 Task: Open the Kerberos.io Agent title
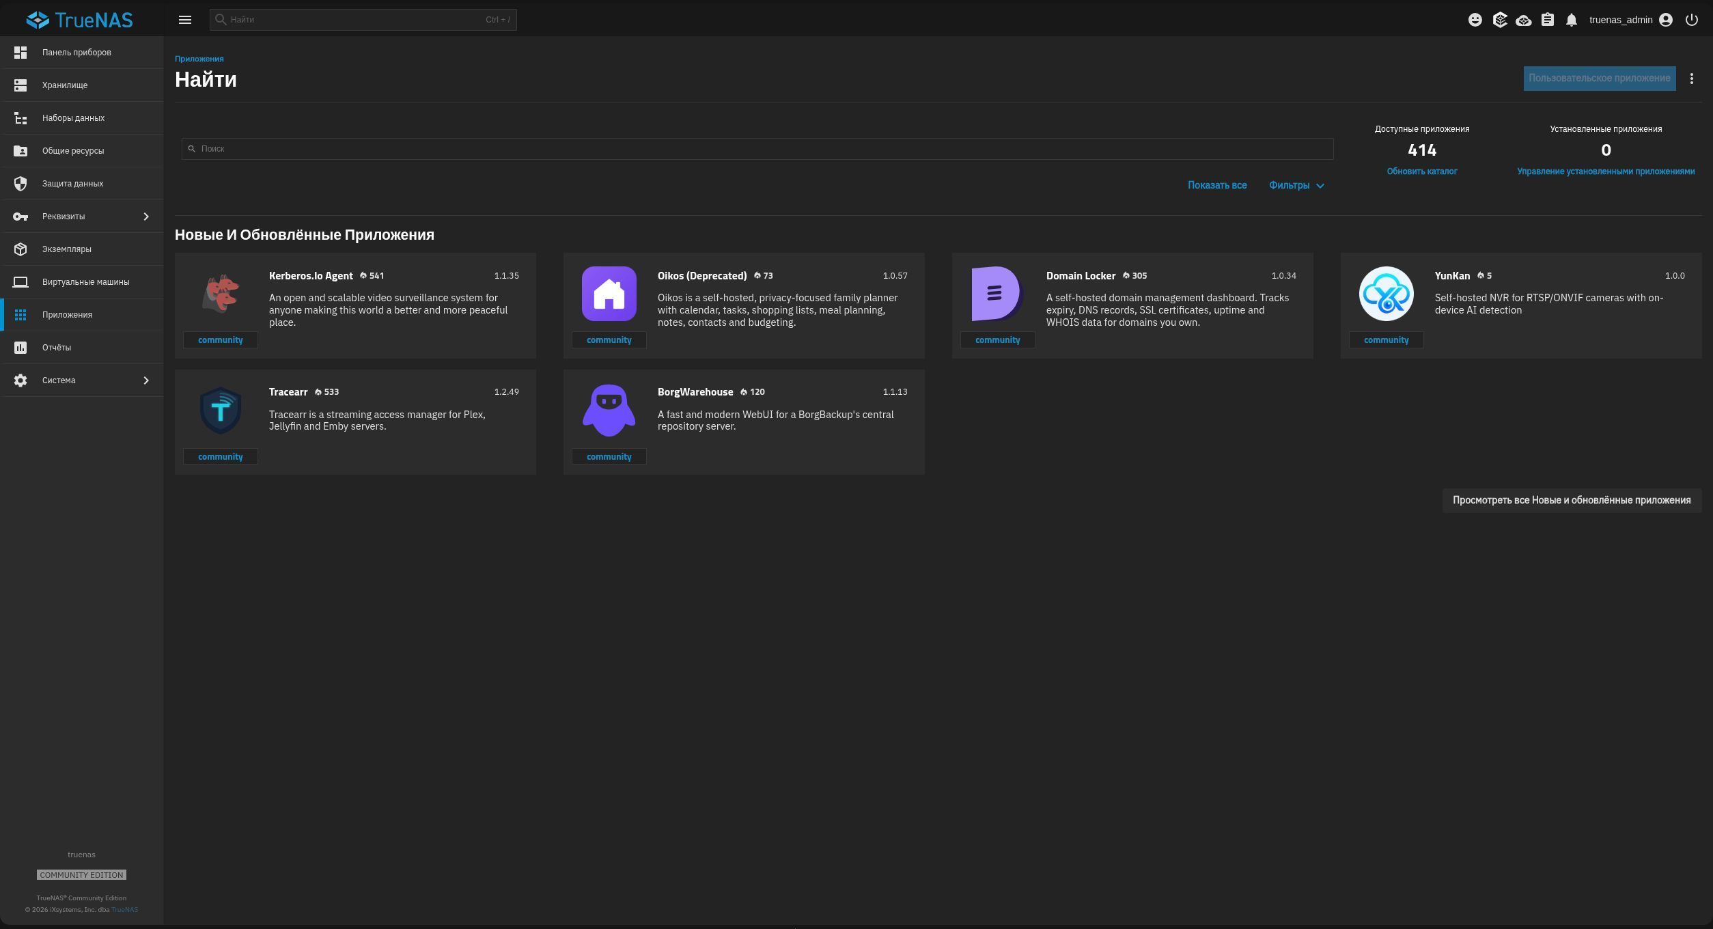[x=311, y=276]
